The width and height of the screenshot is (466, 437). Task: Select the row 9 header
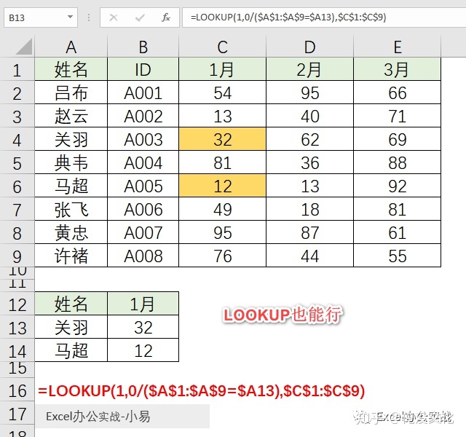[17, 256]
